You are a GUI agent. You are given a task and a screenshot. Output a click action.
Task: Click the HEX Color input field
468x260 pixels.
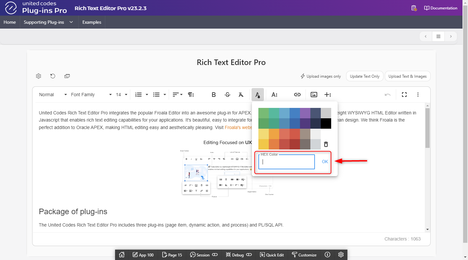coord(287,162)
